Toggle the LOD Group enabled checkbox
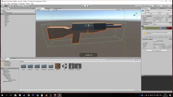Image resolution: width=173 pixels, height=97 pixels. 145,23
